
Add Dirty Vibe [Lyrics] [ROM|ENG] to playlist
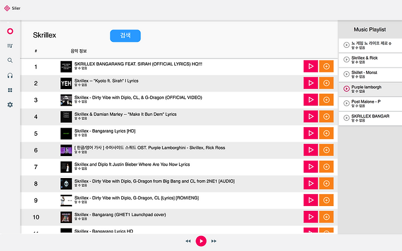326,200
